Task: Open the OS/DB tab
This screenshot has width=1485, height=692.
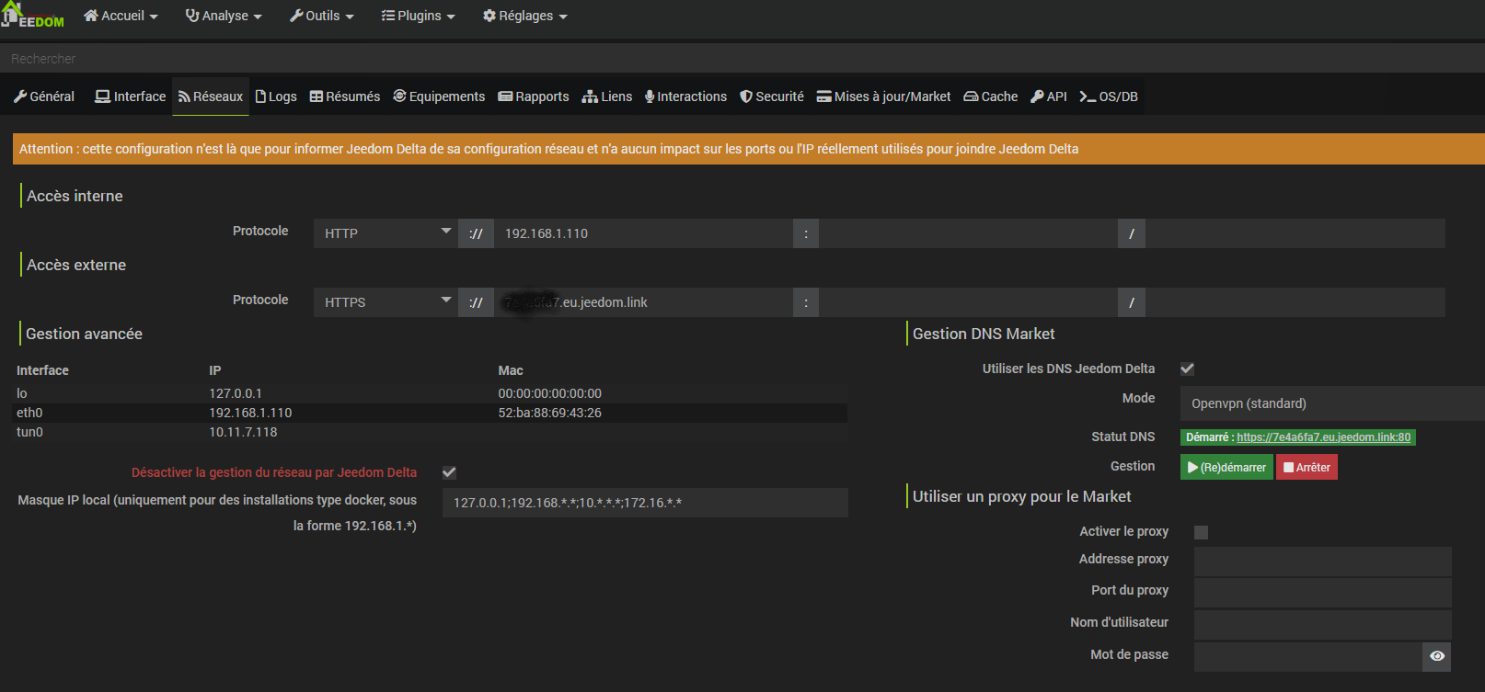Action: pos(1109,96)
